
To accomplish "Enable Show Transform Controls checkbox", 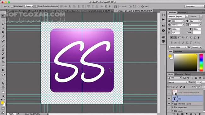I will tap(37, 6).
